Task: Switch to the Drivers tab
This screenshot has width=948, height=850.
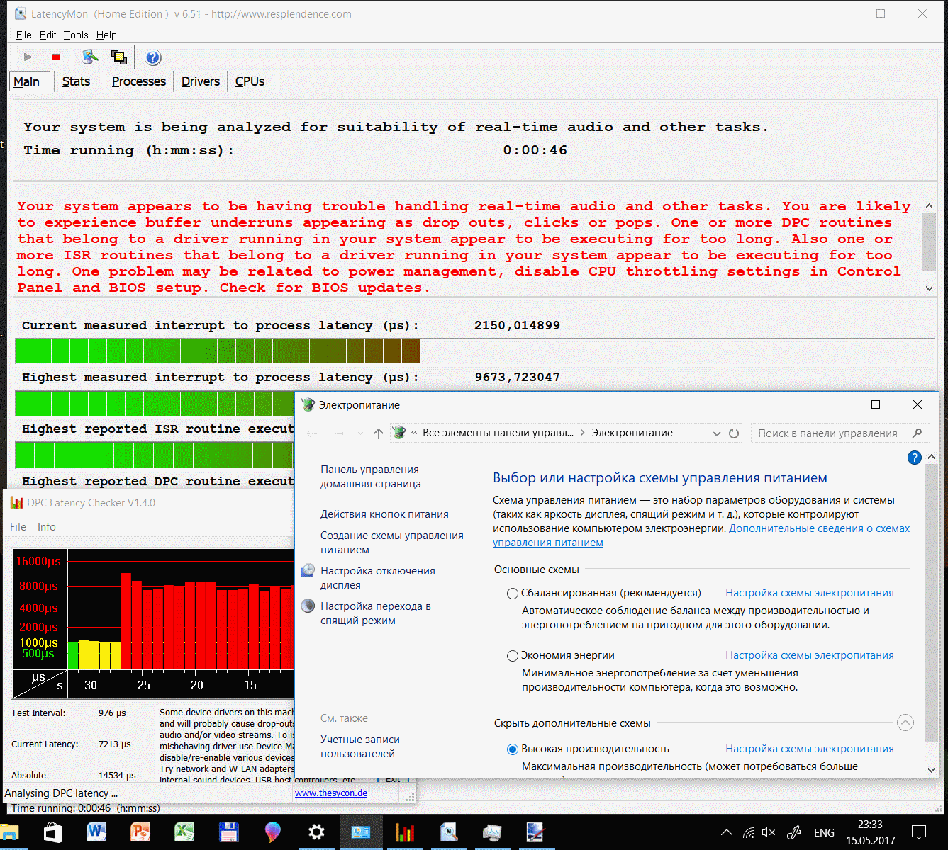Action: click(x=201, y=81)
